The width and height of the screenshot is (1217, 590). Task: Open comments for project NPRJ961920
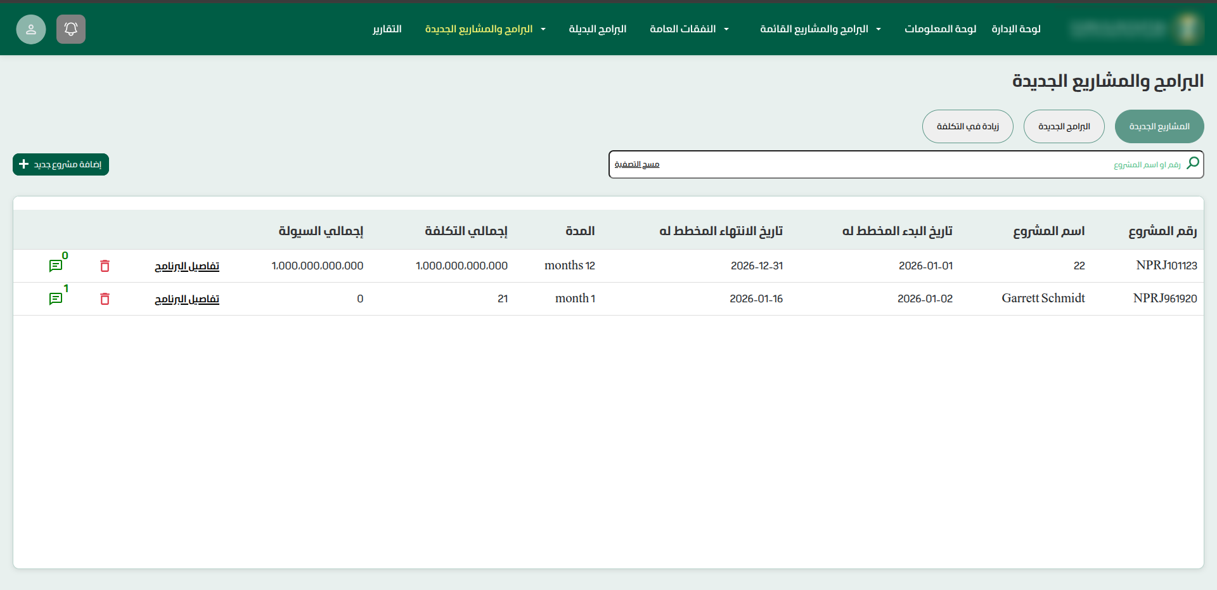tap(56, 299)
